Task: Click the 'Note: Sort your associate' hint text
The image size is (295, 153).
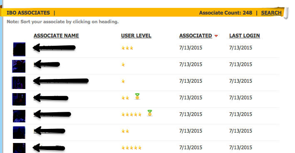Action: click(x=63, y=22)
